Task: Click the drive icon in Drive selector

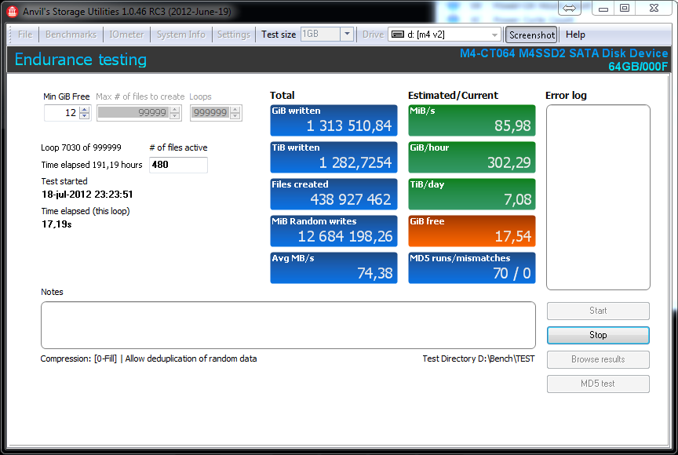Action: 397,35
